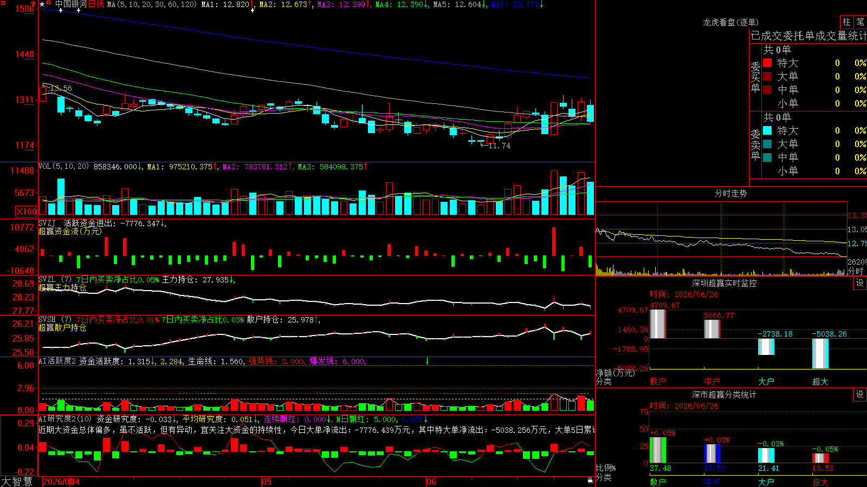
Task: Click the 4709.67 散户 net amount bar
Action: click(658, 324)
